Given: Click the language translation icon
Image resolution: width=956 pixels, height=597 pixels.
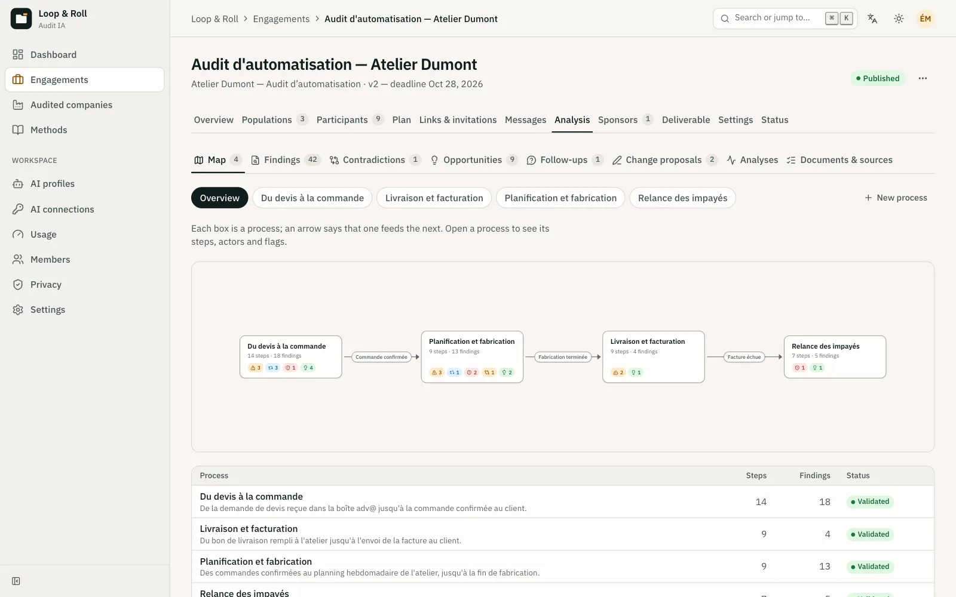Looking at the screenshot, I should pos(872,19).
